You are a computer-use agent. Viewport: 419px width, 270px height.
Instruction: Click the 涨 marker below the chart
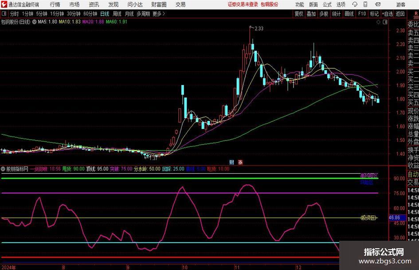click(240, 162)
